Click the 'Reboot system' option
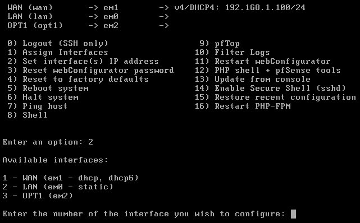Image resolution: width=360 pixels, height=223 pixels. pos(48,89)
